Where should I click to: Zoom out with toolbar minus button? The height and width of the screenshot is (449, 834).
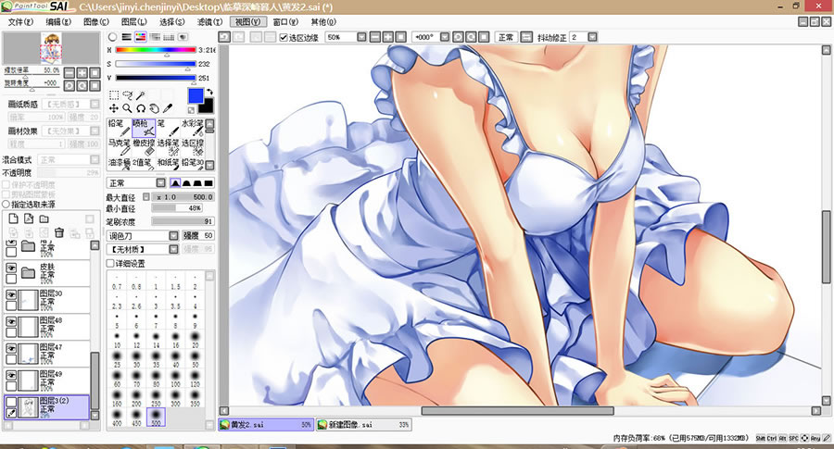(374, 37)
